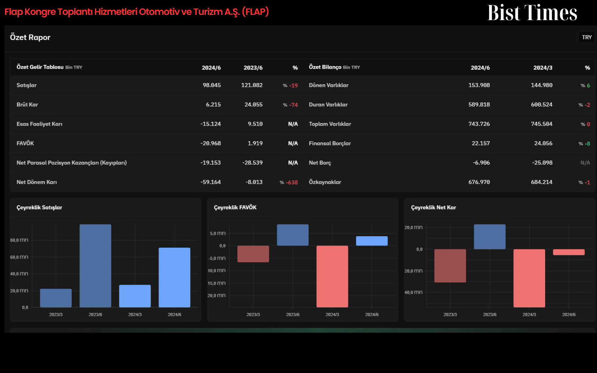
Task: Select the Duran Varlıklar row label
Action: pos(328,105)
